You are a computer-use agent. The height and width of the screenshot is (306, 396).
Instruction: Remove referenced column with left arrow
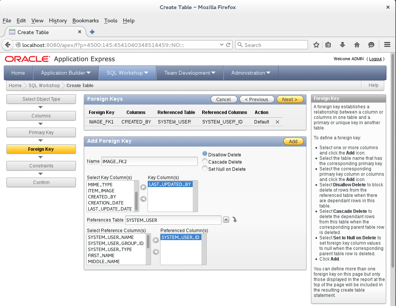coord(156,252)
